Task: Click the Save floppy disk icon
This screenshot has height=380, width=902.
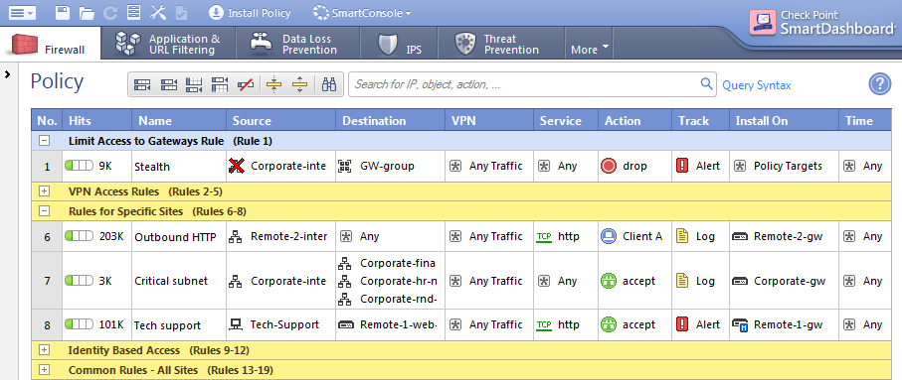Action: (x=63, y=12)
